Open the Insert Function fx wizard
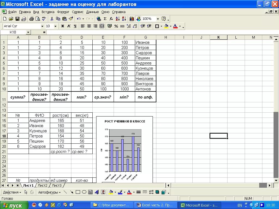 point(111,19)
